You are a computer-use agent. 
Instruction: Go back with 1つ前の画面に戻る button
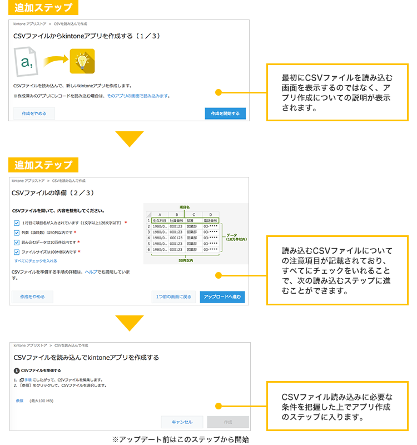pyautogui.click(x=174, y=297)
